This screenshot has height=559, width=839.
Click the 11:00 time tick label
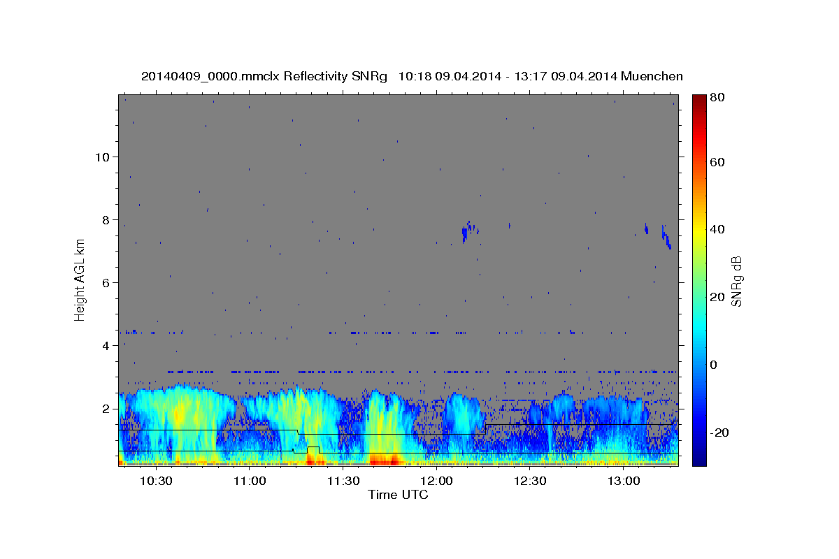click(250, 481)
